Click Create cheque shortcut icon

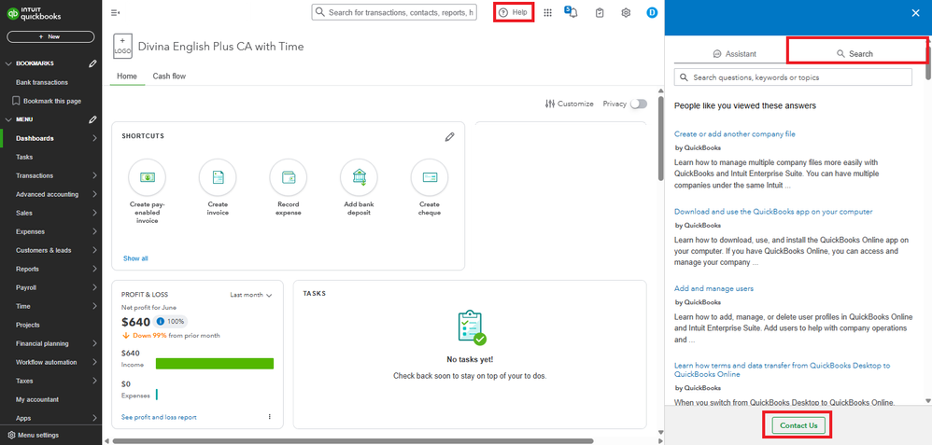(430, 177)
